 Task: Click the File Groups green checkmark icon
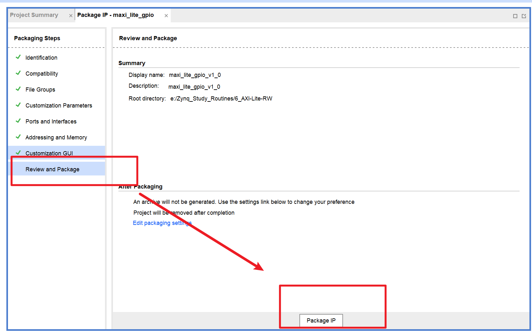[x=18, y=89]
